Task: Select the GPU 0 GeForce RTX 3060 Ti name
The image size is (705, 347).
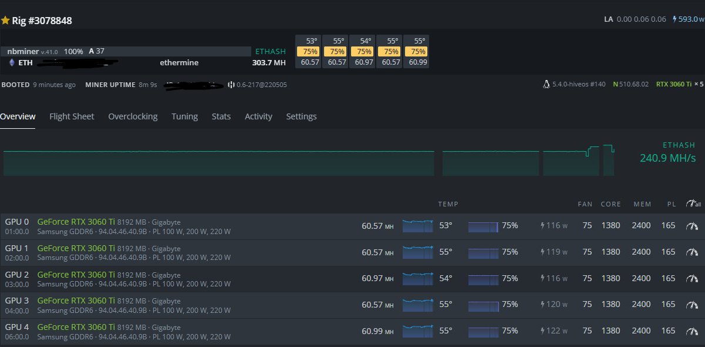Action: click(76, 222)
